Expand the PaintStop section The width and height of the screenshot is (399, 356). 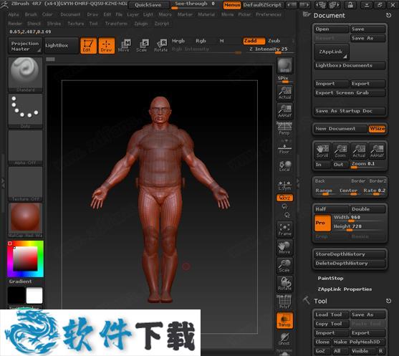pos(330,278)
